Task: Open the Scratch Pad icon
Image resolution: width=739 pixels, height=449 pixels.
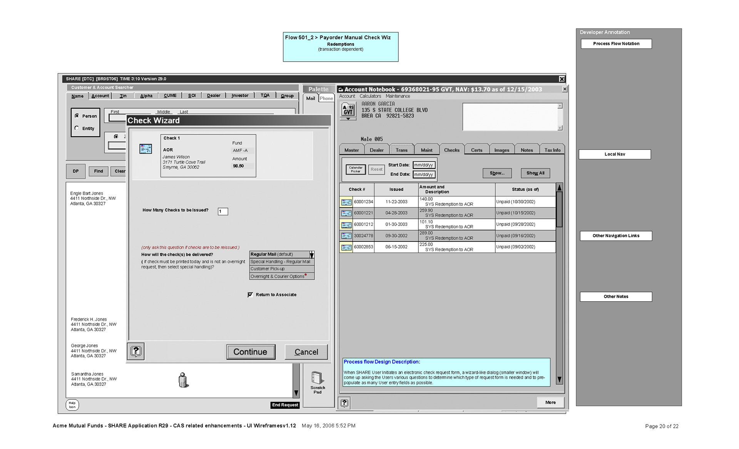Action: (x=317, y=378)
